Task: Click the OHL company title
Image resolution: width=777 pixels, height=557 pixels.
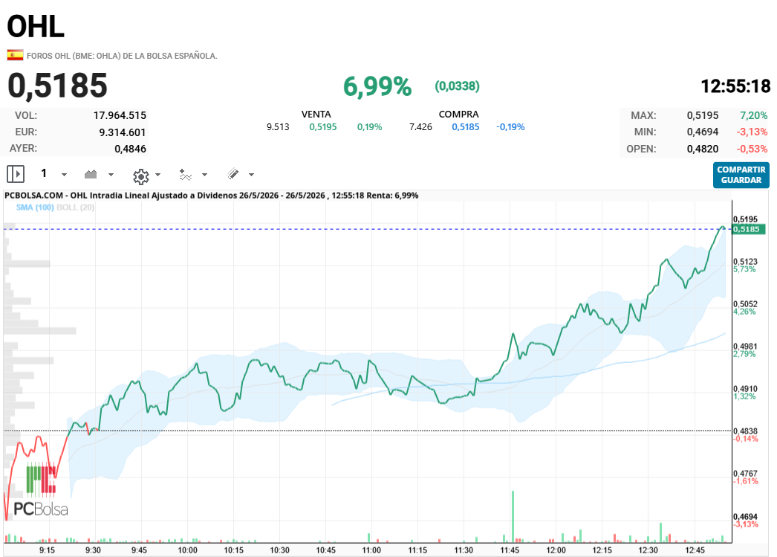Action: coord(36,26)
